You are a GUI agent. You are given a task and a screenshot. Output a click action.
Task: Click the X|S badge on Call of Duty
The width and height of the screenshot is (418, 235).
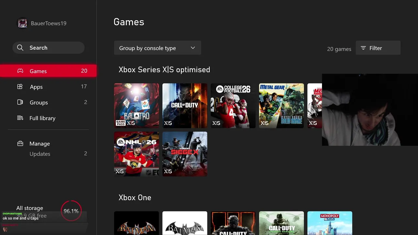pos(168,123)
